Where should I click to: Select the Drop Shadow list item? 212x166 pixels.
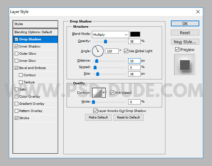(x=35, y=39)
